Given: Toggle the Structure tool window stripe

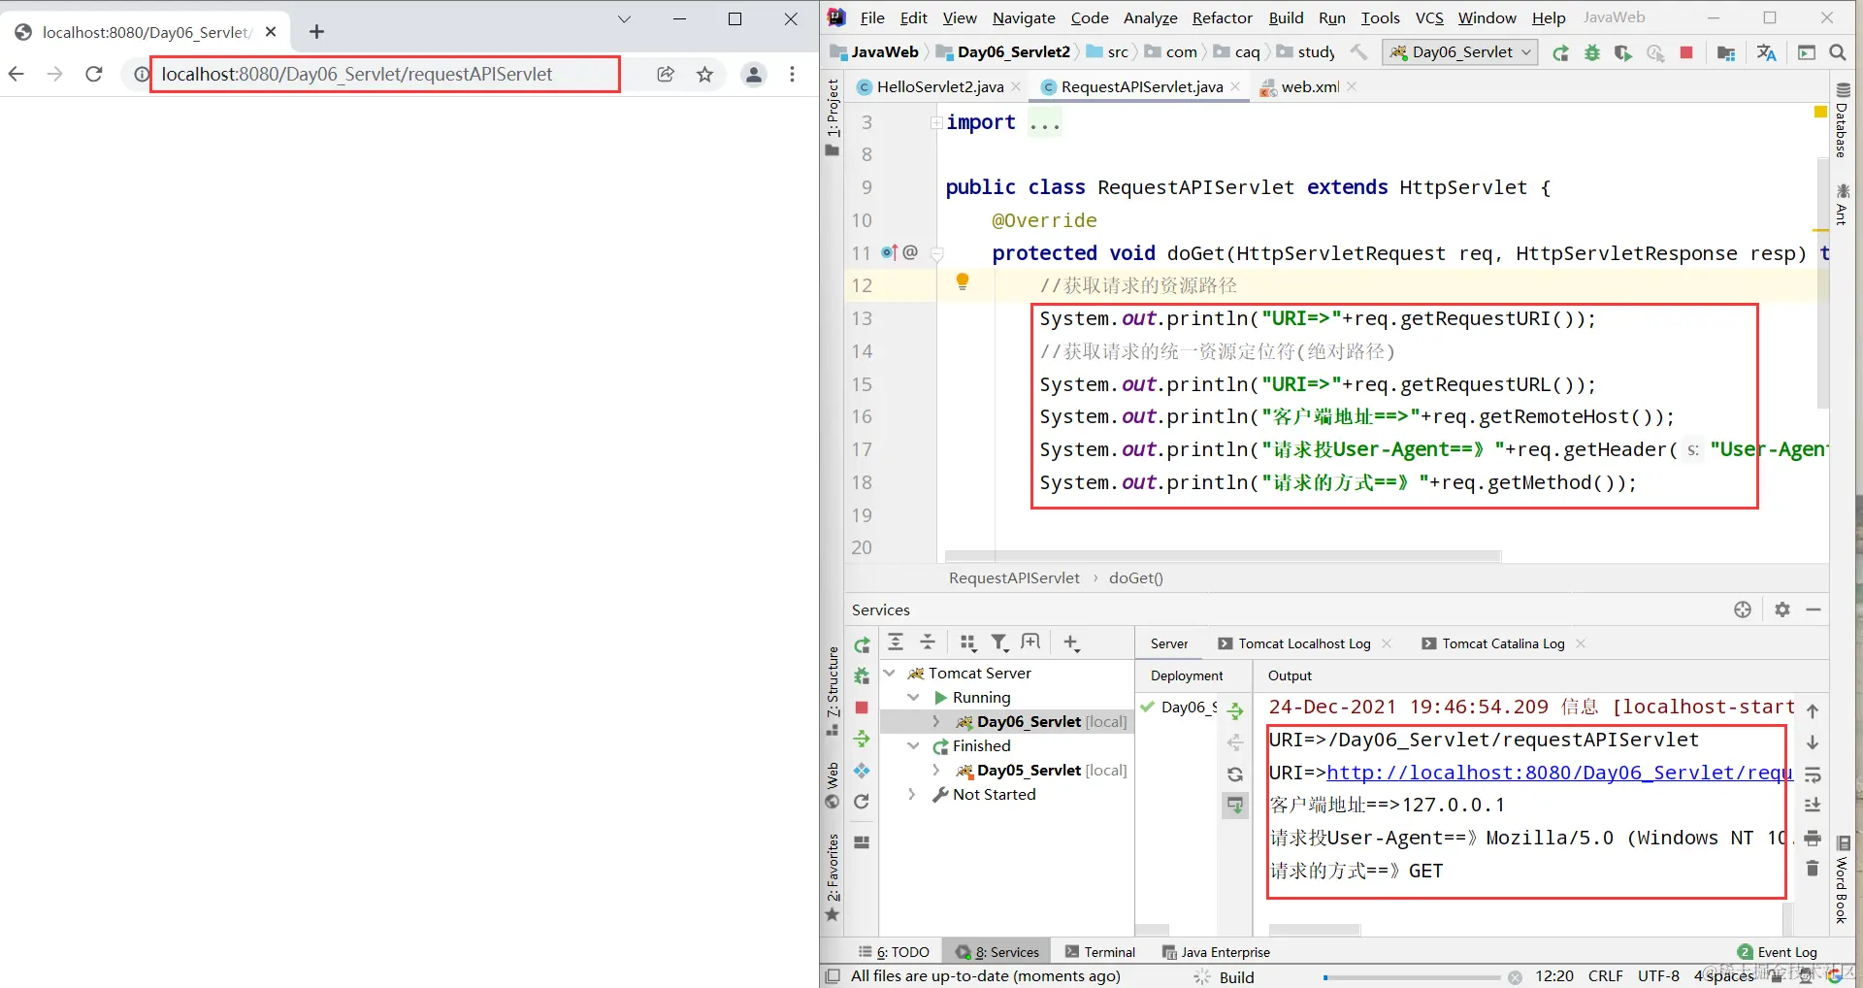Looking at the screenshot, I should 833,691.
